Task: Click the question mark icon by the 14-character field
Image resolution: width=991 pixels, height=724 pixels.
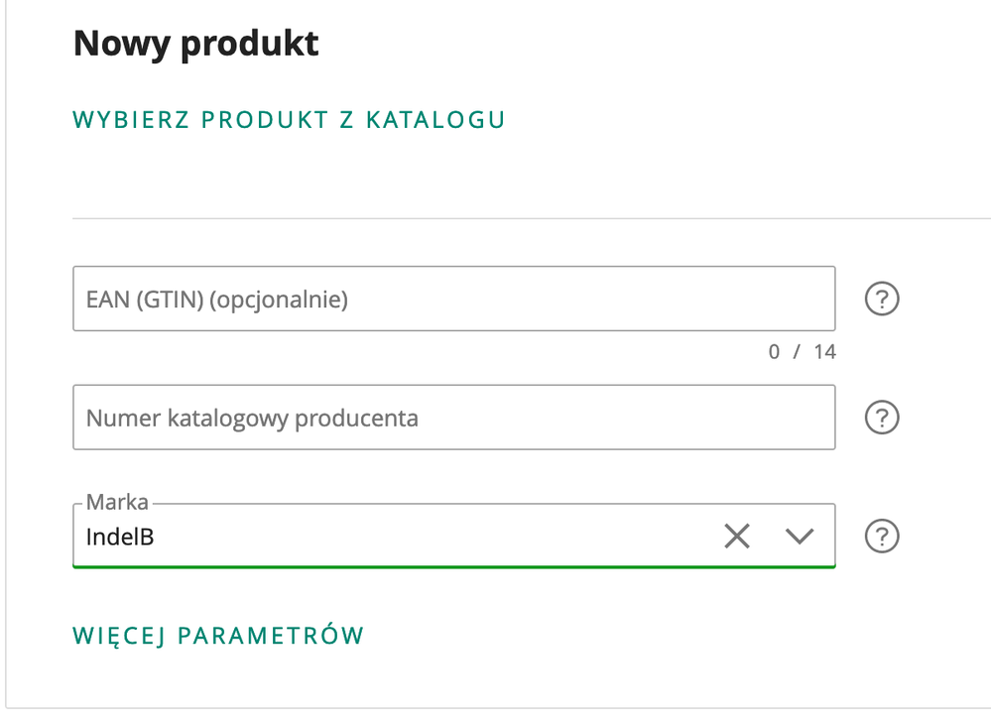Action: (882, 299)
